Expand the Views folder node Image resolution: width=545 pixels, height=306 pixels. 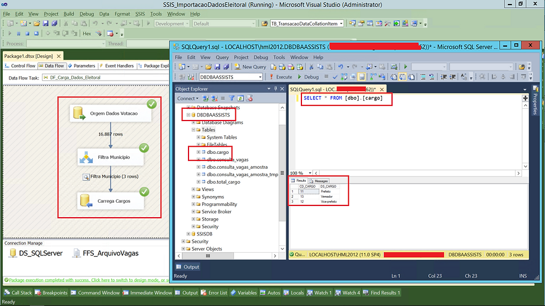(194, 189)
